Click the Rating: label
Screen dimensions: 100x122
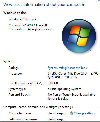(x=13, y=68)
